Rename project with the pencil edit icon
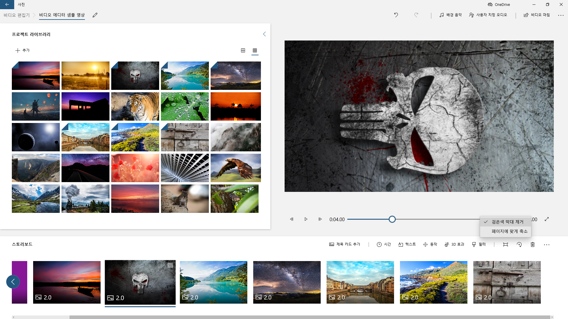568x319 pixels. click(95, 15)
